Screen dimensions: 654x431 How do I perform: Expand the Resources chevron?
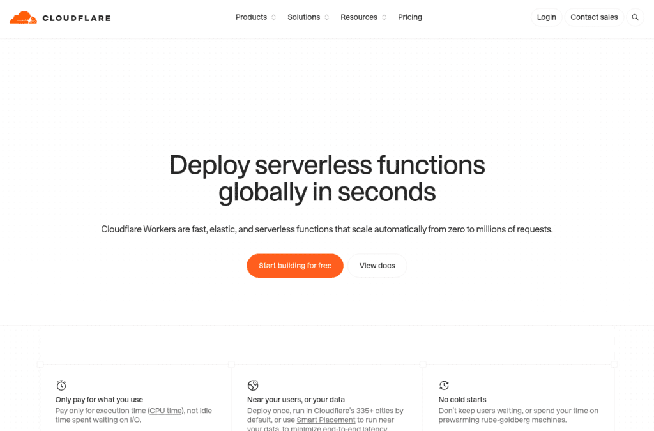click(x=384, y=17)
